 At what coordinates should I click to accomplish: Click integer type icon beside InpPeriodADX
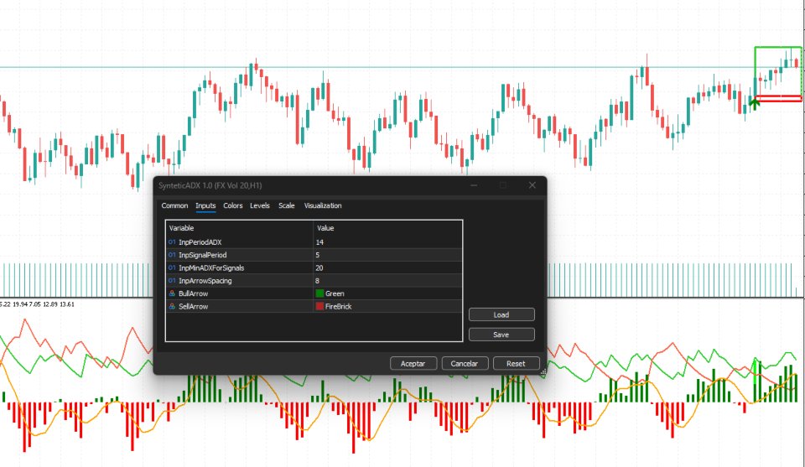click(172, 242)
